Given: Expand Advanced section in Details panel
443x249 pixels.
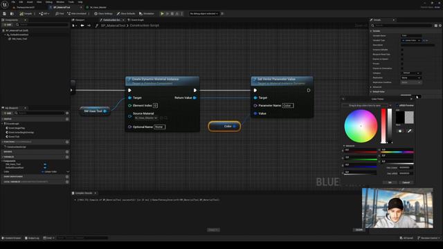Looking at the screenshot, I should click(x=371, y=87).
